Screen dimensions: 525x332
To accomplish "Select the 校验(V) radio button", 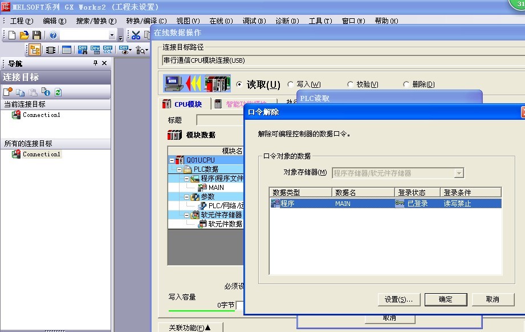I will [350, 84].
